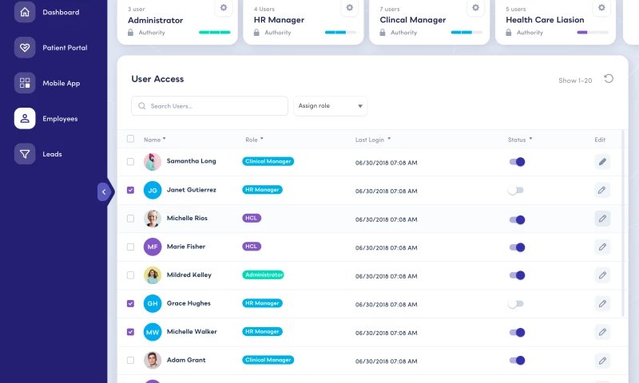
Task: Click Mildred Kelley's Administrator role badge
Action: point(264,275)
